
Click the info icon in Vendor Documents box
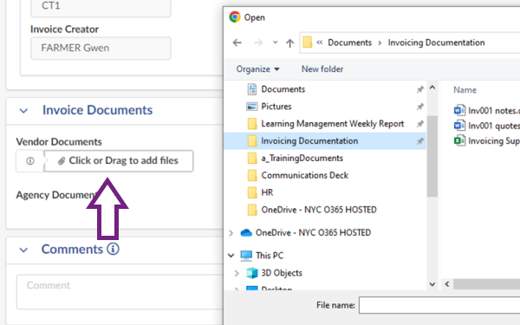[30, 161]
